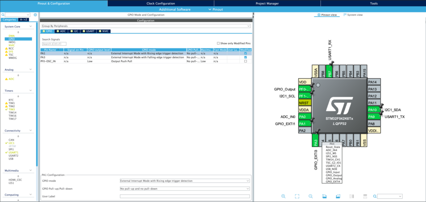Click the User Label input field
The height and width of the screenshot is (202, 426).
[x=184, y=196]
